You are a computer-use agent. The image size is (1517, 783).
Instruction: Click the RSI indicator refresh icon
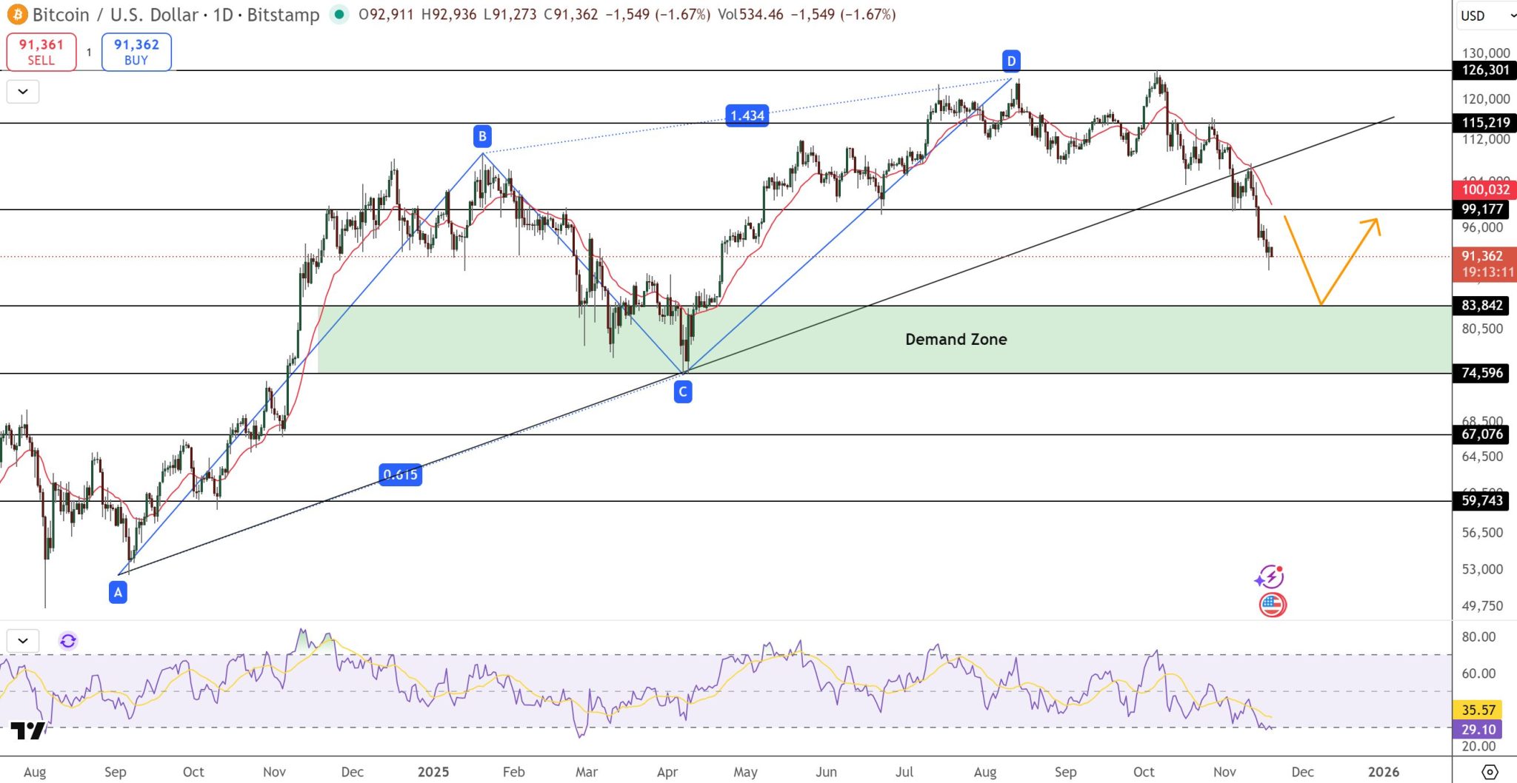click(68, 641)
